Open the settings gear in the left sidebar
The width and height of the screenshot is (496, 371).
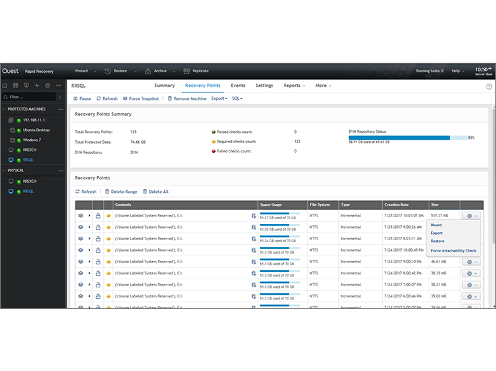tap(48, 86)
